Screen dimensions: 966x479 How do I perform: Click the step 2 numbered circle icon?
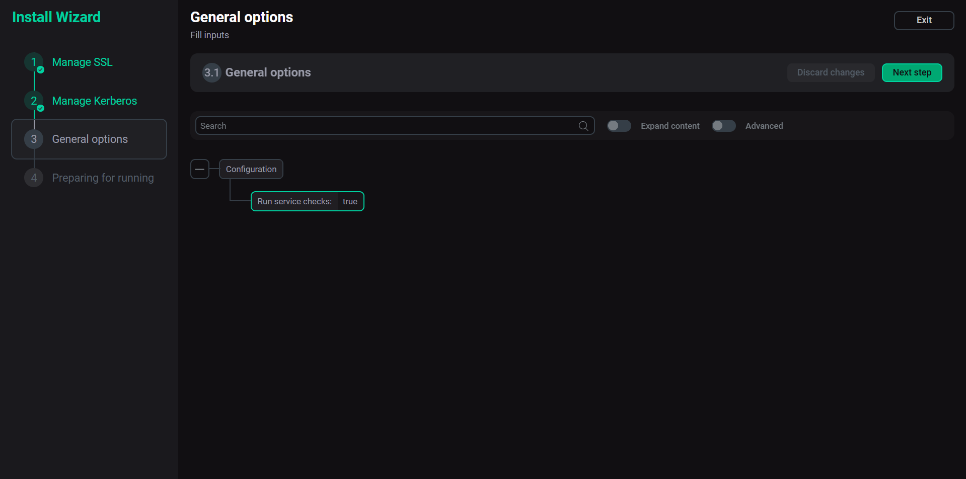34,101
